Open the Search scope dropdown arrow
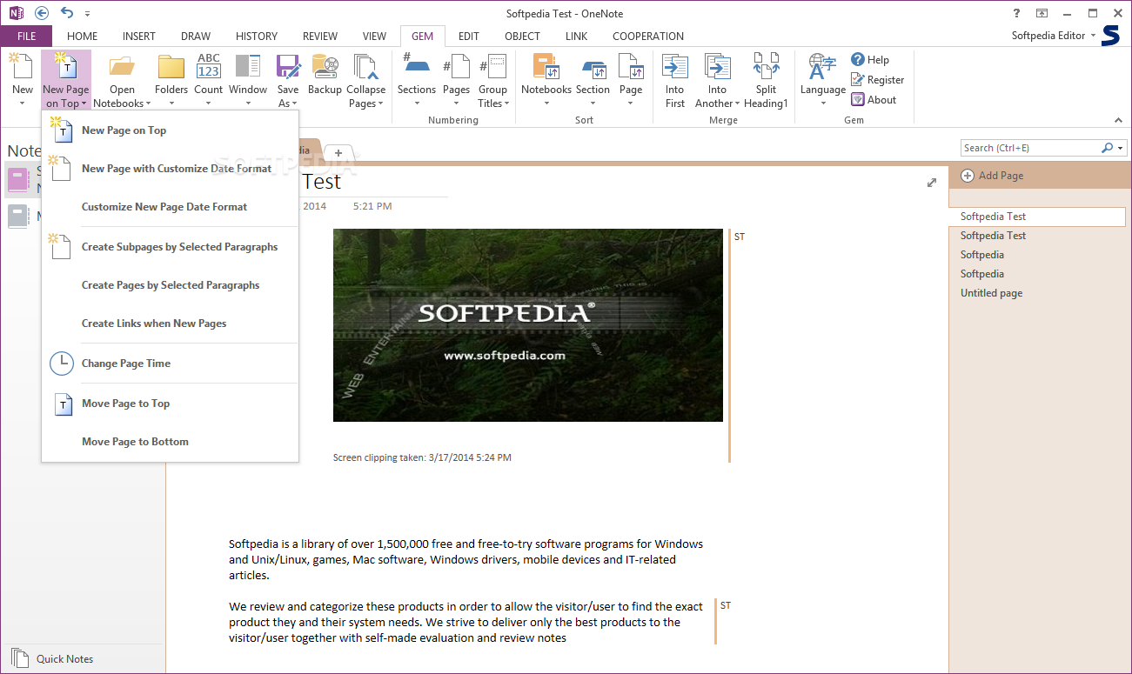This screenshot has height=674, width=1132. pos(1121,148)
